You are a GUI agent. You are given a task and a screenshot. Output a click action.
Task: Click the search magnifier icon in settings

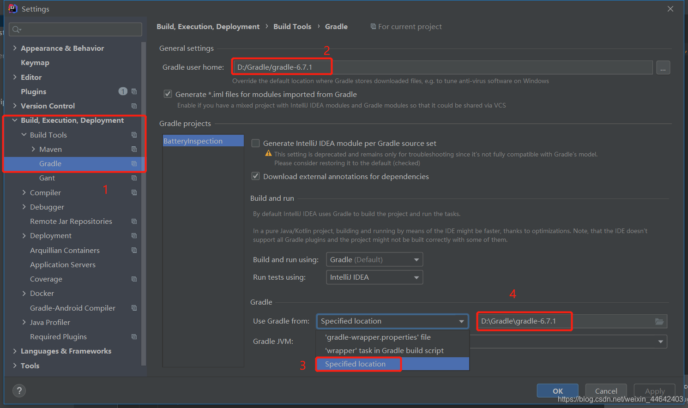pos(17,30)
